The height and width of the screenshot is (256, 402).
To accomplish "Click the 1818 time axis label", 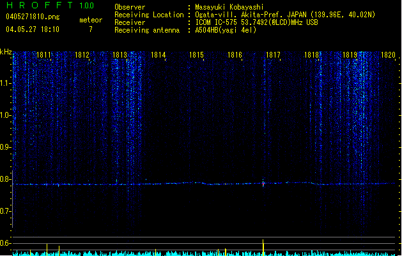I will [x=311, y=55].
